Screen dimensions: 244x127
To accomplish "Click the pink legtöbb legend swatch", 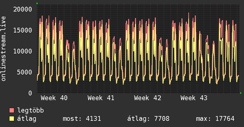I will (12, 110).
